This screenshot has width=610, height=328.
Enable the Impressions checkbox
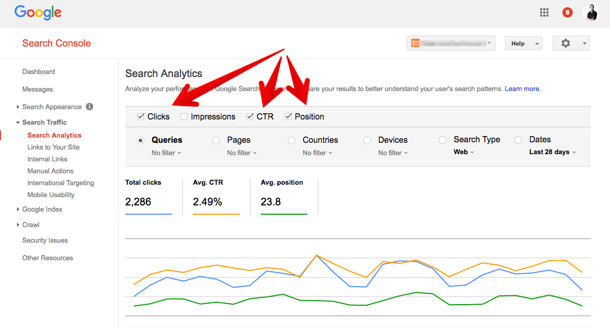184,117
